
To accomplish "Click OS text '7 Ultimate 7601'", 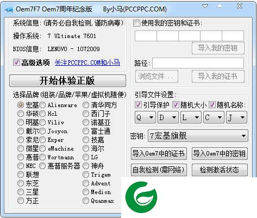I will click(x=72, y=36).
